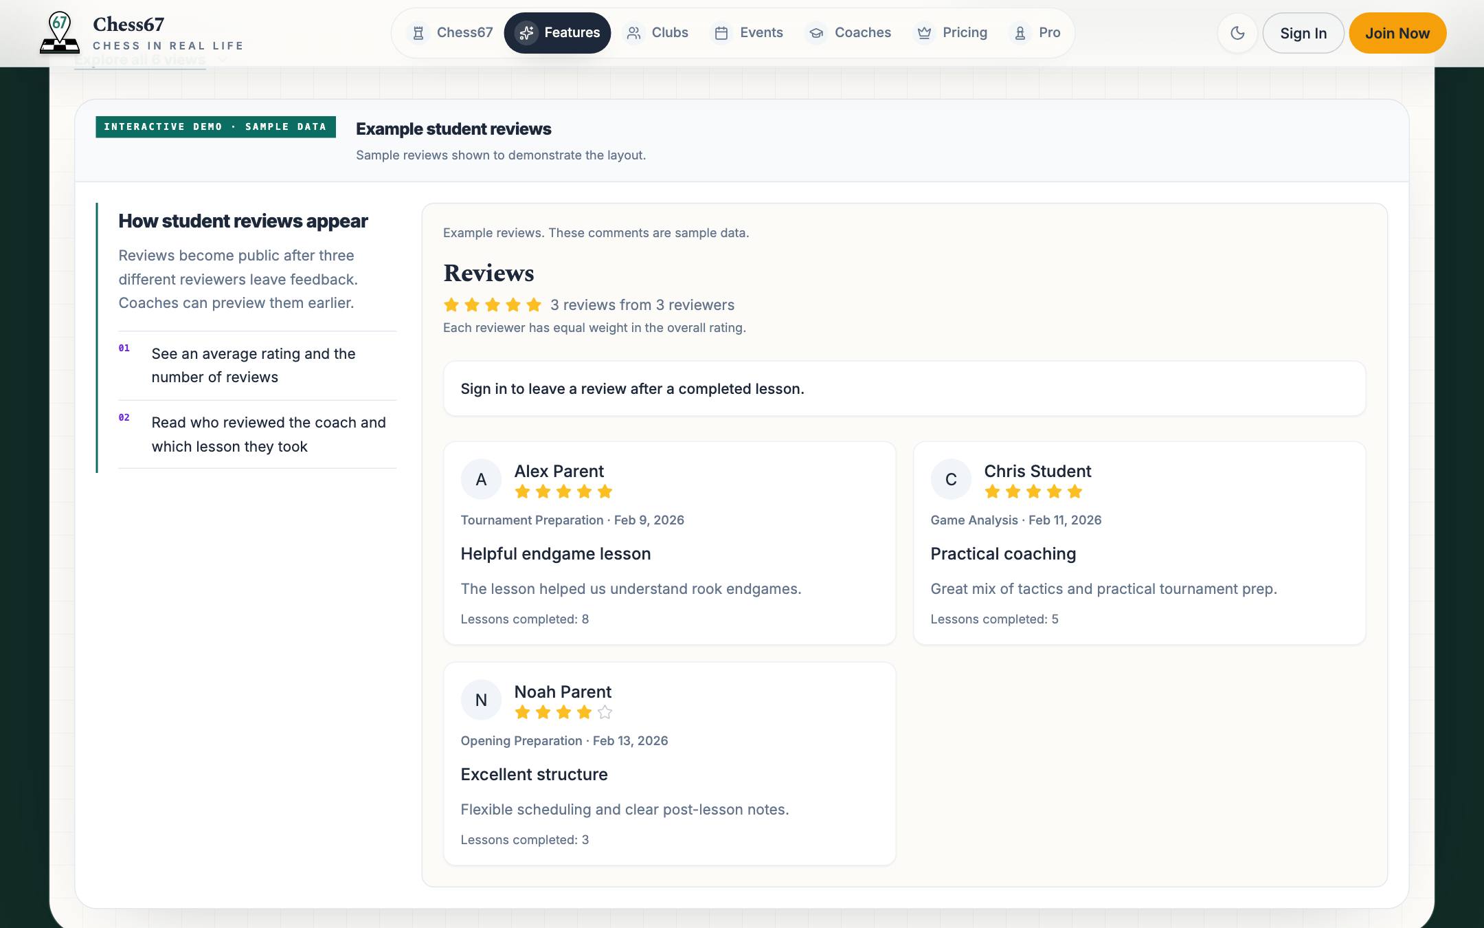
Task: Click Alex Parent's five-star rating
Action: [563, 491]
